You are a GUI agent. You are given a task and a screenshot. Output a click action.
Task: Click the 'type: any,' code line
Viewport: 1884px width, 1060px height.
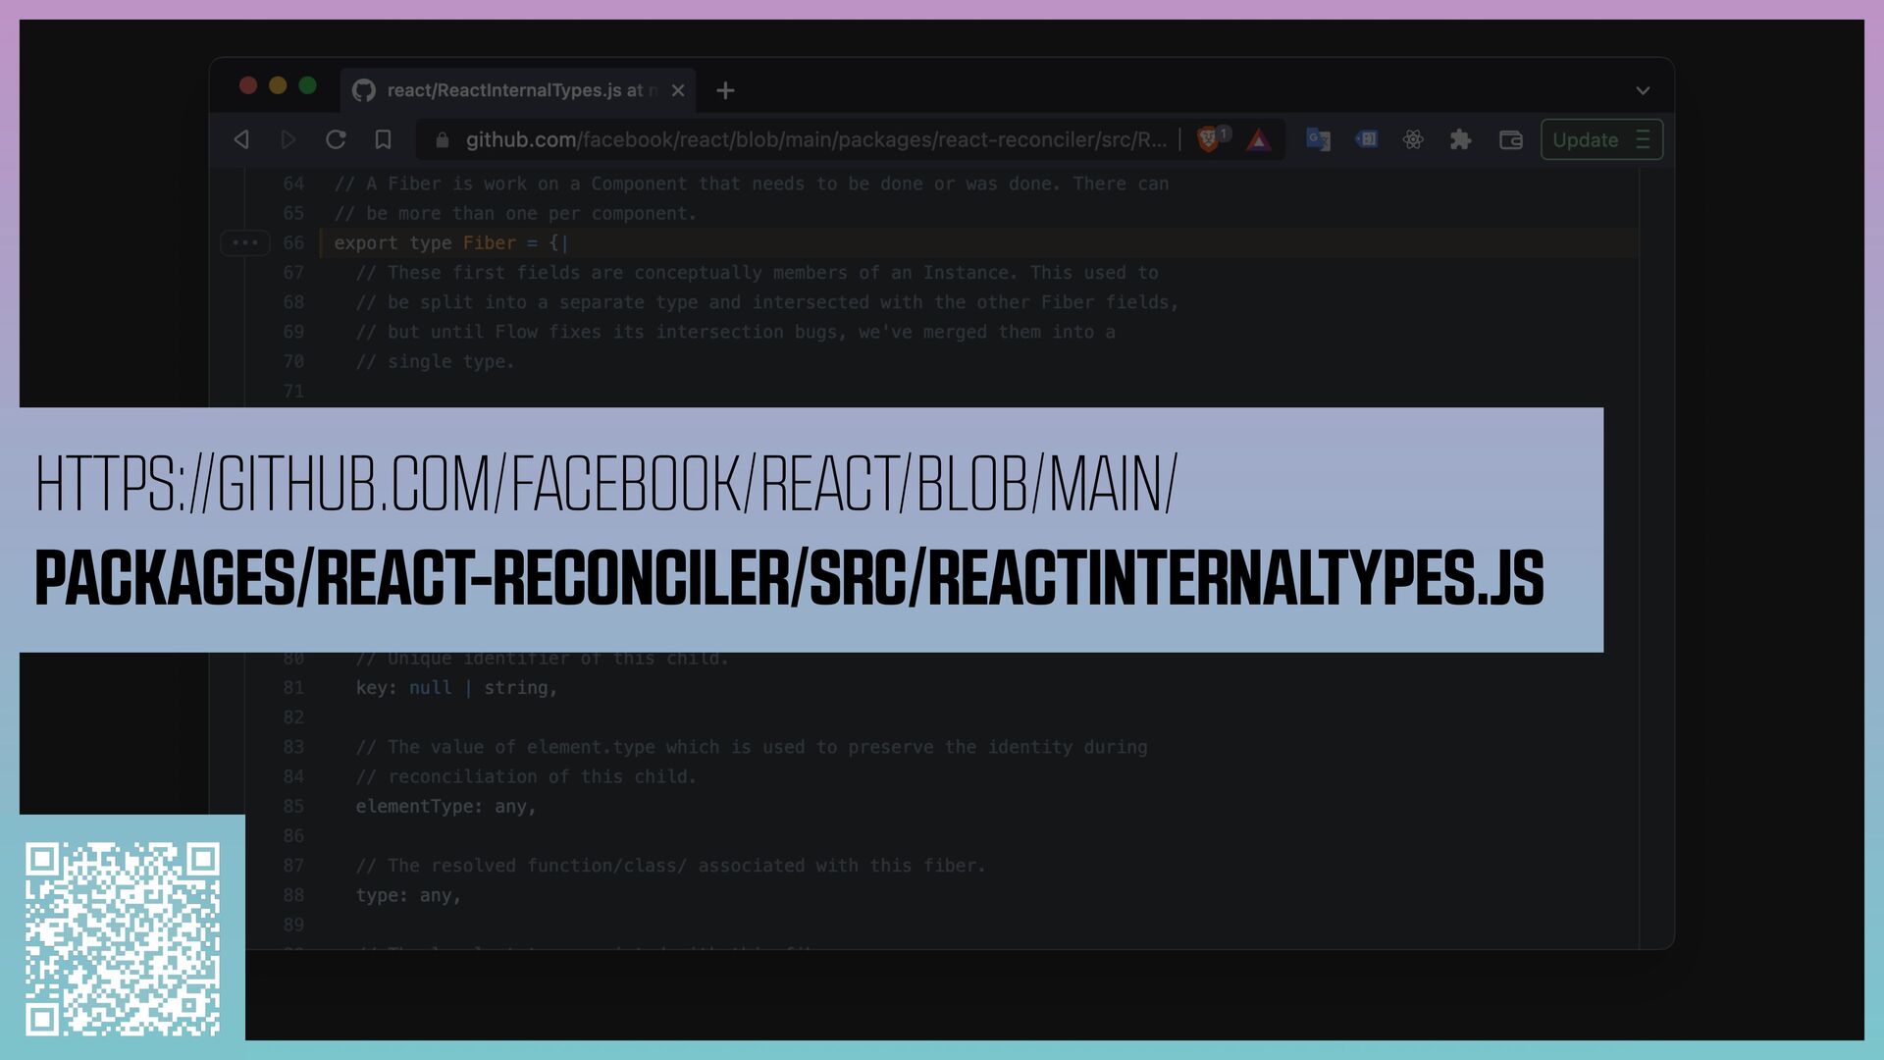point(408,895)
